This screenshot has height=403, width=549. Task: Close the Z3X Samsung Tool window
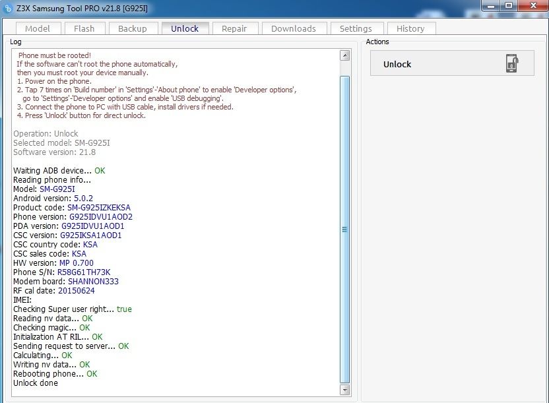tap(533, 5)
